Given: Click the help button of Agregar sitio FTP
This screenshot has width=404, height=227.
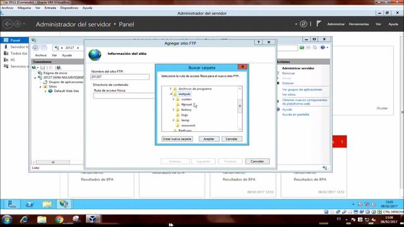Looking at the screenshot, I should [258, 42].
